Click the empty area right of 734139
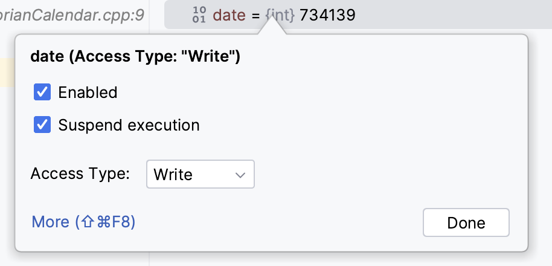Screen dimensions: 552x266 (x=453, y=15)
